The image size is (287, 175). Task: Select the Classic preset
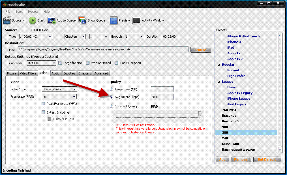[233, 87]
